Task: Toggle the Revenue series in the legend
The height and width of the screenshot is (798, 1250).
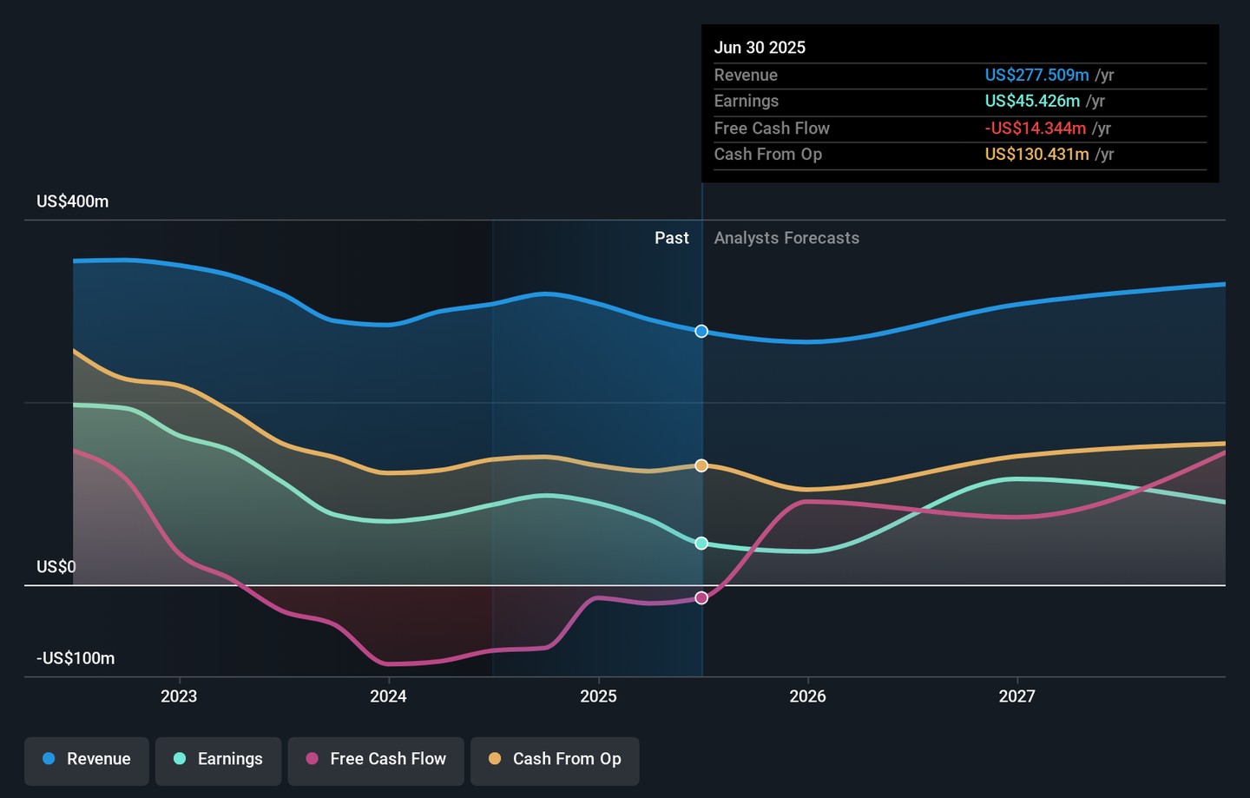Action: (87, 760)
